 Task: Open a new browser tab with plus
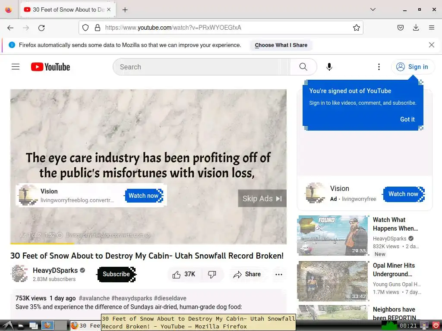click(x=125, y=10)
